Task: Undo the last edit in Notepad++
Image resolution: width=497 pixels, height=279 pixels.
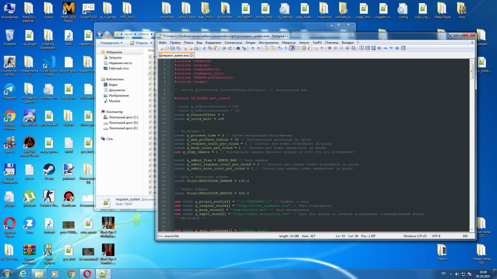Action: [x=224, y=48]
